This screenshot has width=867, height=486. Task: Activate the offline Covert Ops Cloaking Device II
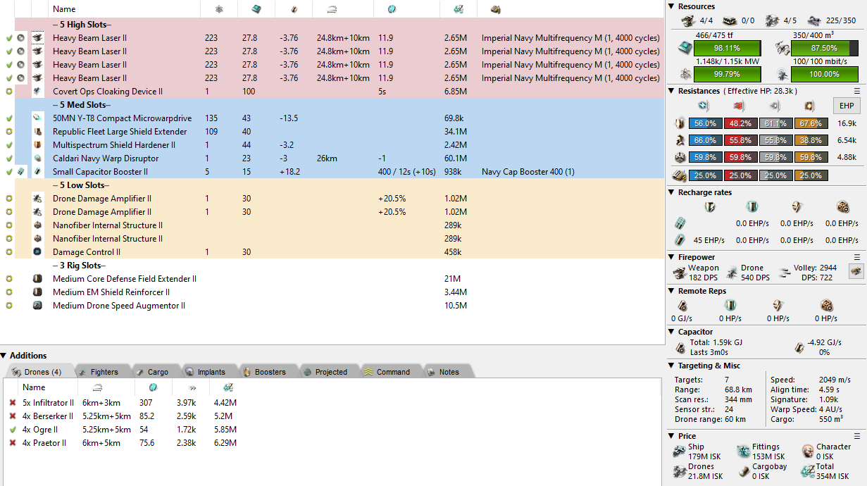click(x=9, y=92)
